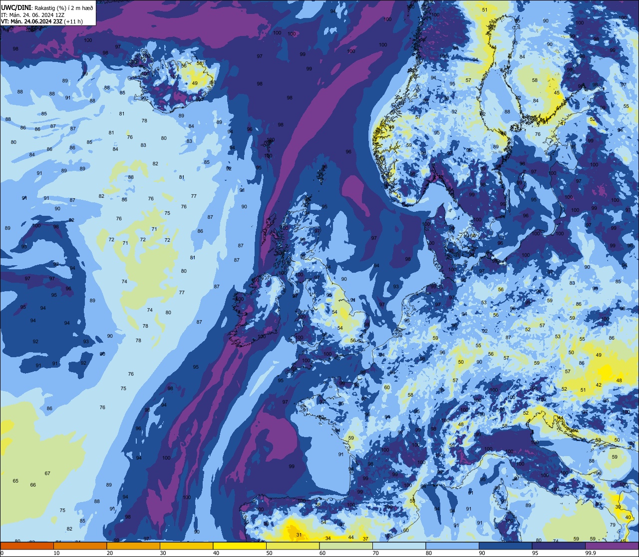Click the value 65 in the southwest Atlantic
This screenshot has height=557, width=639.
click(x=15, y=481)
